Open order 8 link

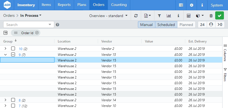click(x=20, y=100)
